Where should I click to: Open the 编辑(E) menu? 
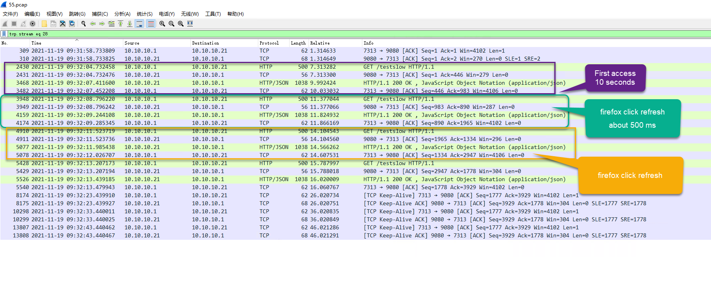32,14
